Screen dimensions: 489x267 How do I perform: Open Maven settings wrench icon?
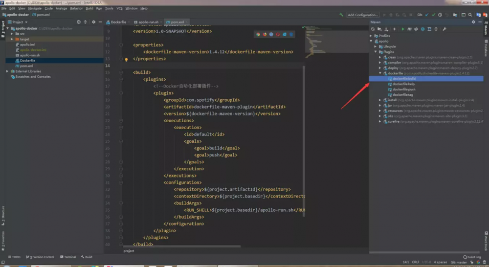coord(444,29)
